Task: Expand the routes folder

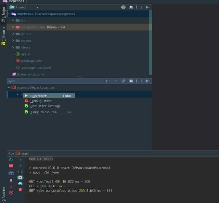Action: 13,41
